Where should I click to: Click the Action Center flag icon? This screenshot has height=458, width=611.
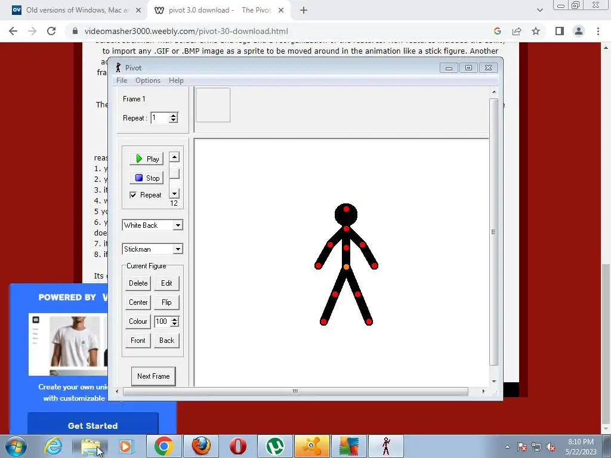522,447
